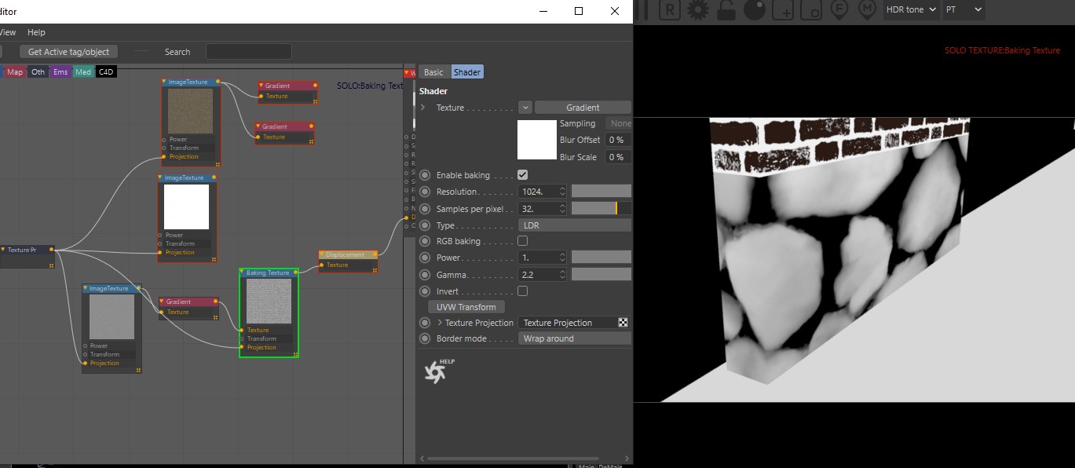Select the Baking Texture node preview
1075x468 pixels.
point(269,302)
